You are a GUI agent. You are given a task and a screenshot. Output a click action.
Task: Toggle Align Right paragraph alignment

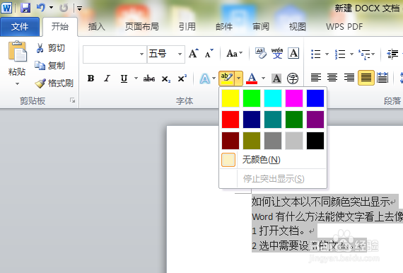[349, 78]
